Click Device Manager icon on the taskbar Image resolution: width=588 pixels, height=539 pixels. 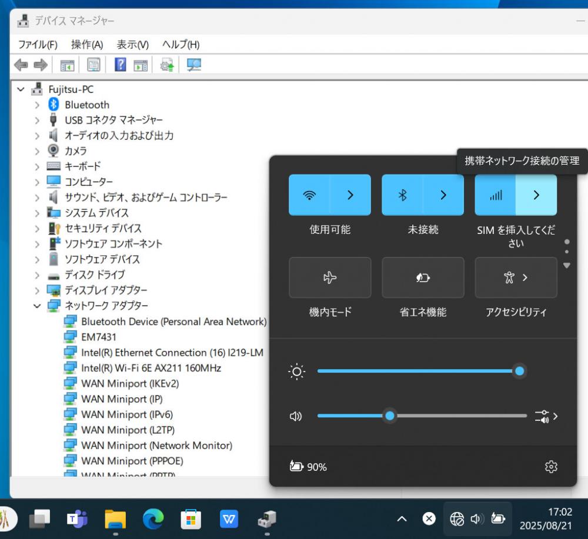tap(267, 519)
